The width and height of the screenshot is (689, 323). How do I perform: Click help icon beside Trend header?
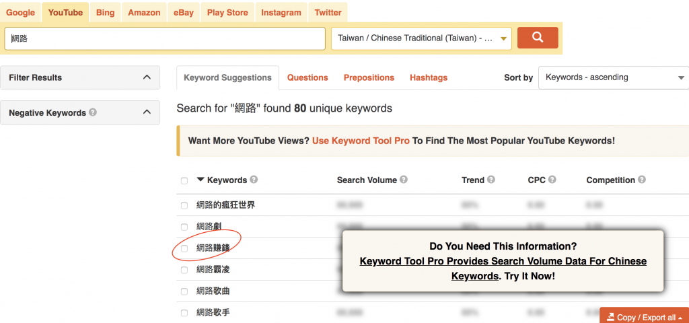click(491, 180)
